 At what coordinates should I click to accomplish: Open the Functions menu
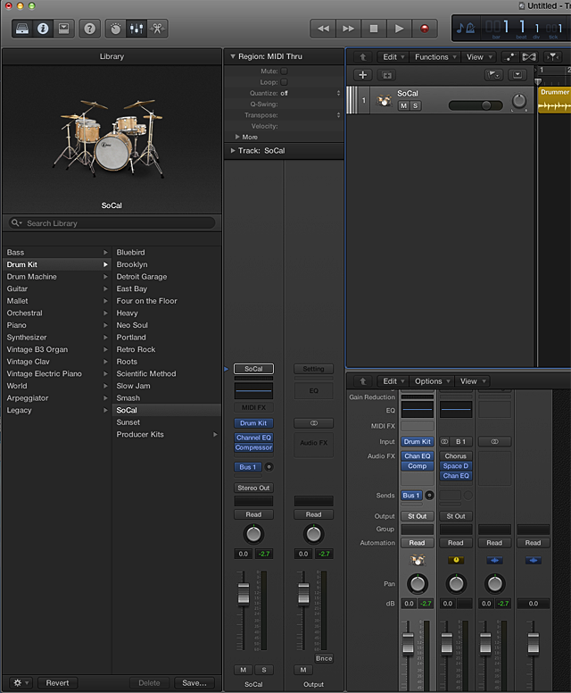(x=435, y=57)
